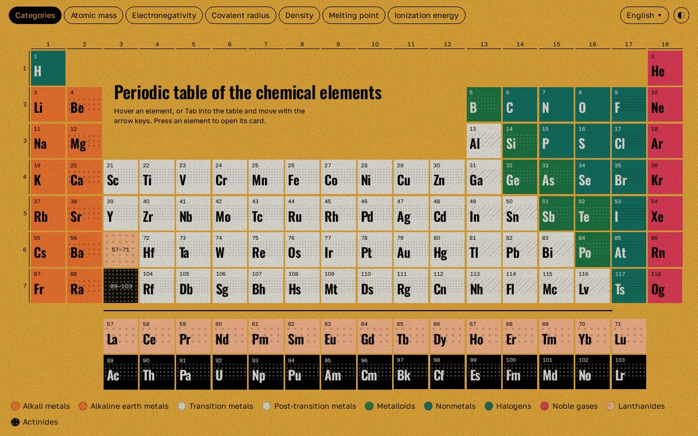Viewport: 698px width, 436px height.
Task: Open the Tennessine (Ts) element card
Action: [x=629, y=286]
